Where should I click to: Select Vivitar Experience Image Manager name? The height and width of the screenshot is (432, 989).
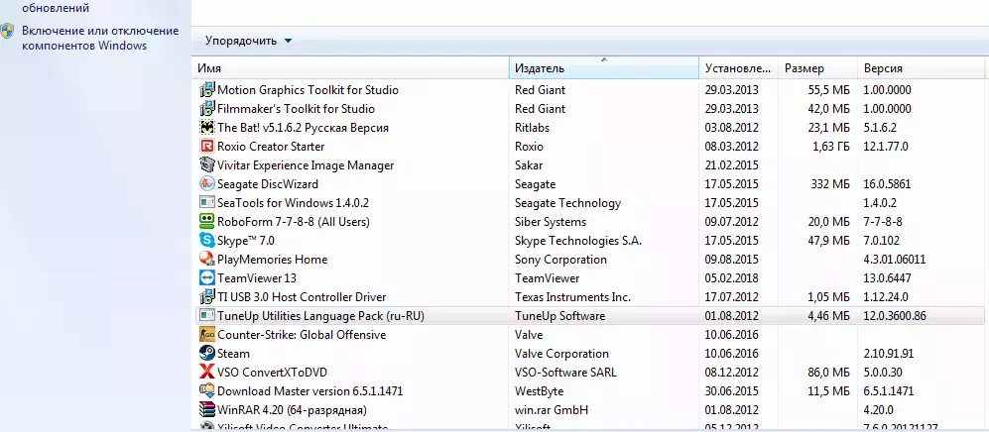coord(306,165)
